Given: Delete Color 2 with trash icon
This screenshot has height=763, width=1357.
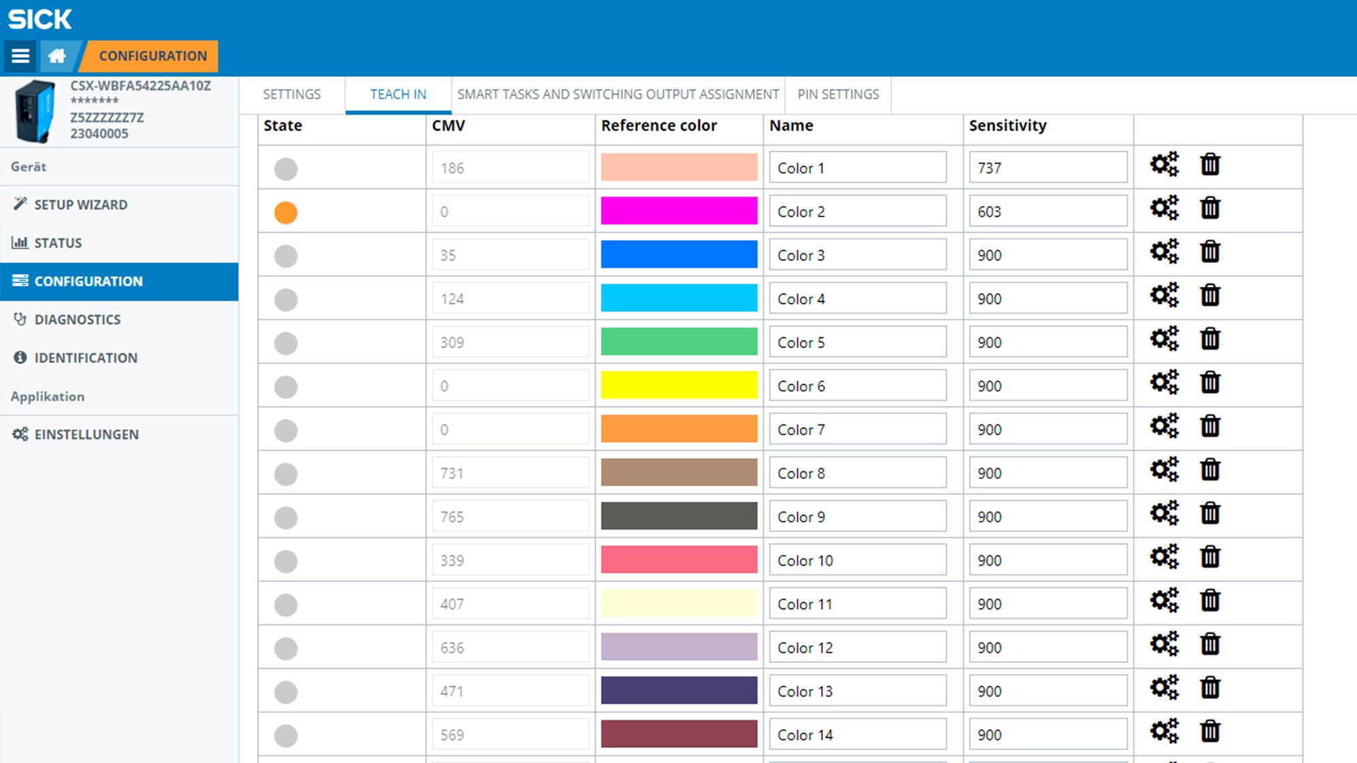Looking at the screenshot, I should tap(1210, 208).
